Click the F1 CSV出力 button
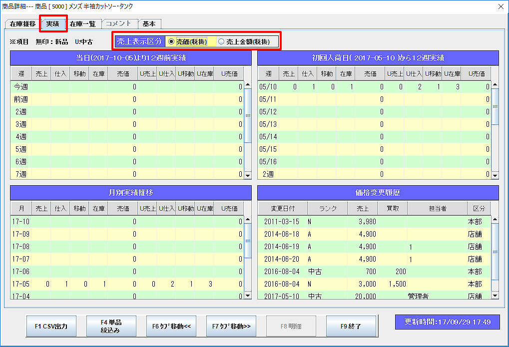509x347 pixels. tap(51, 327)
